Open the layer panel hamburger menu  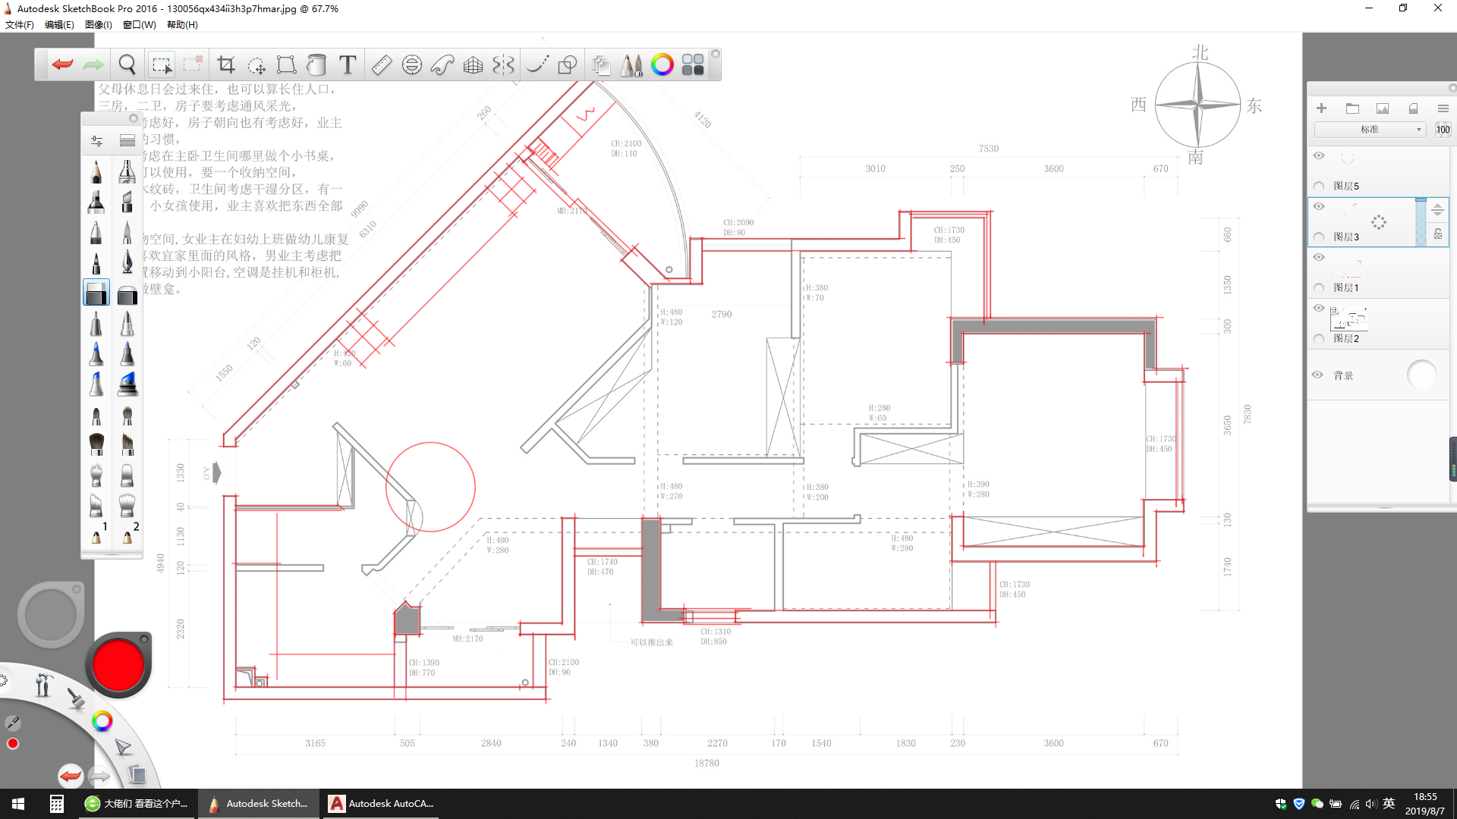click(1443, 108)
